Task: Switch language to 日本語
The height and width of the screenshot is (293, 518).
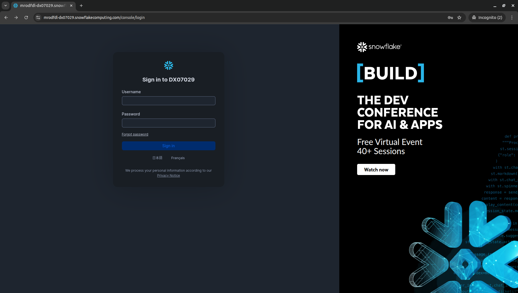Action: 157,158
